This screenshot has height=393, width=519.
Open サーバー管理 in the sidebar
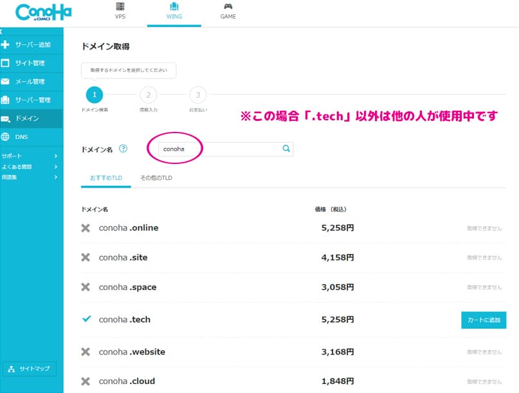point(32,100)
